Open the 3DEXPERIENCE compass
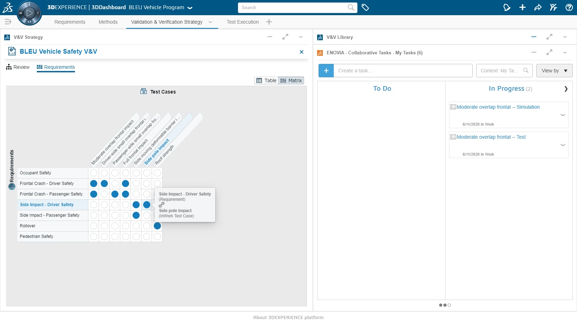 29,13
